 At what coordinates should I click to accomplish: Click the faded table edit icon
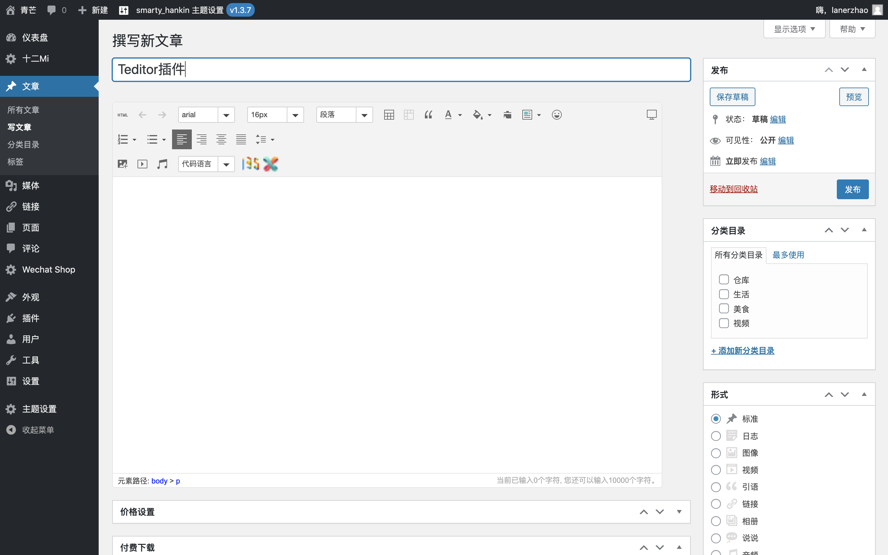point(409,115)
